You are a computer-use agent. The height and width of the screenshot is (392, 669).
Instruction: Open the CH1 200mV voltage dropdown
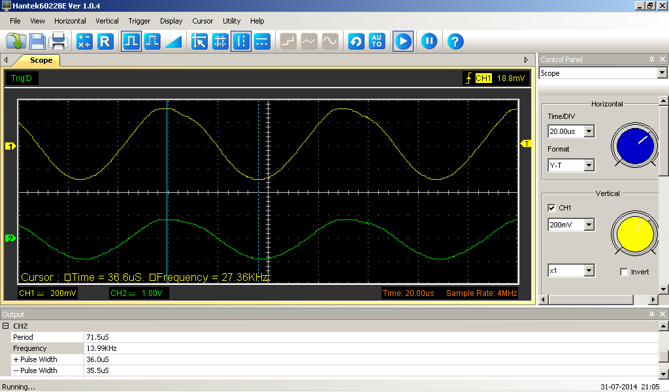coord(589,225)
